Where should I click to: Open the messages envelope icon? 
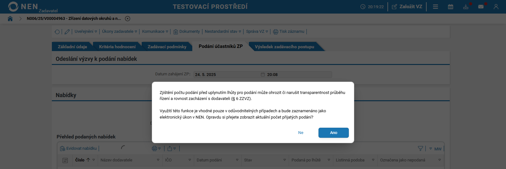click(x=481, y=7)
